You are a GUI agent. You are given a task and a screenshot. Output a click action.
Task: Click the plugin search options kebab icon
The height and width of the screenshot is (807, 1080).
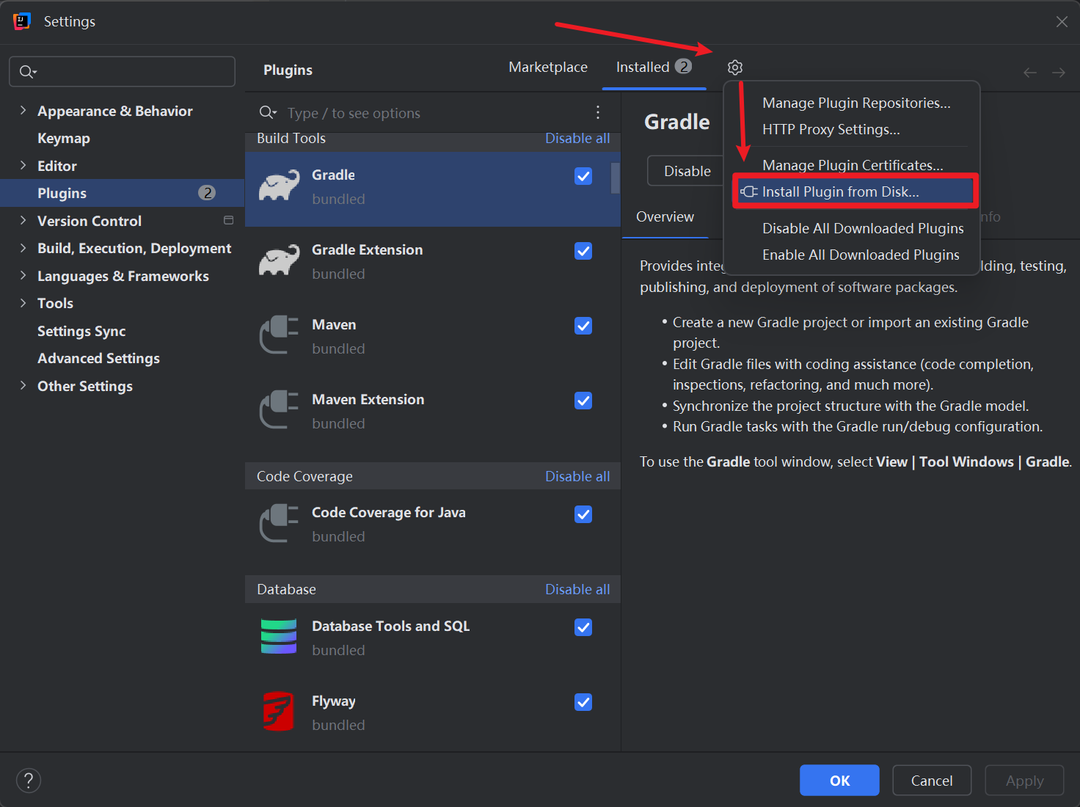598,112
